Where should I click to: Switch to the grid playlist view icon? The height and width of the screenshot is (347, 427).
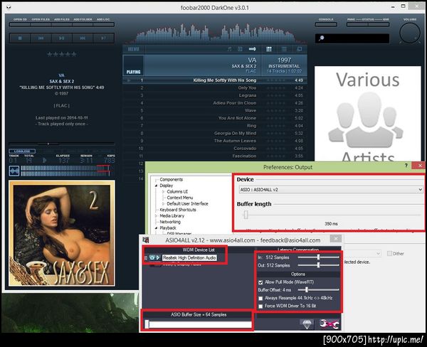tap(269, 49)
